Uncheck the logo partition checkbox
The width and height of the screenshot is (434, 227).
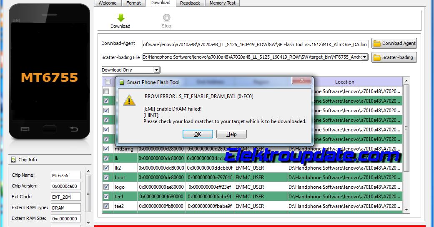106,187
